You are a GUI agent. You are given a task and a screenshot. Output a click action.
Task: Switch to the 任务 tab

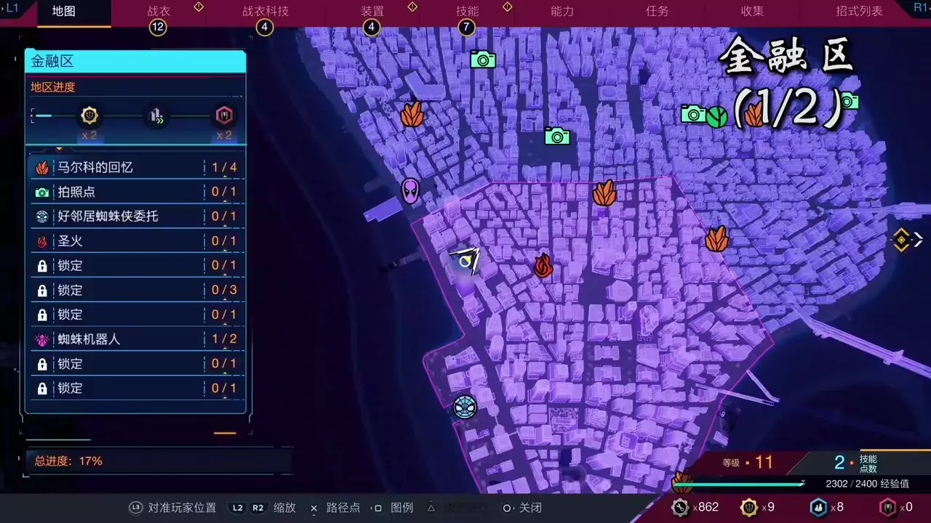pos(658,12)
